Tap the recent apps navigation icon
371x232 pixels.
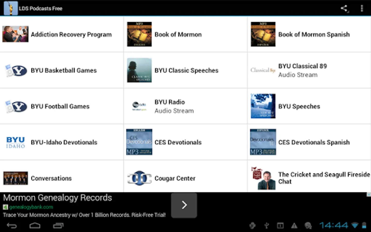[58, 226]
